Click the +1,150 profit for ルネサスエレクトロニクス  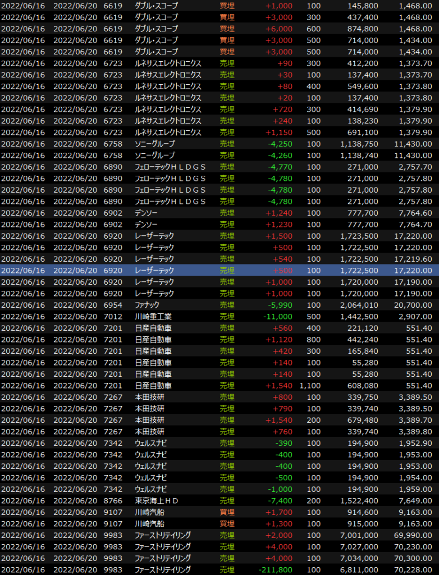pyautogui.click(x=279, y=133)
